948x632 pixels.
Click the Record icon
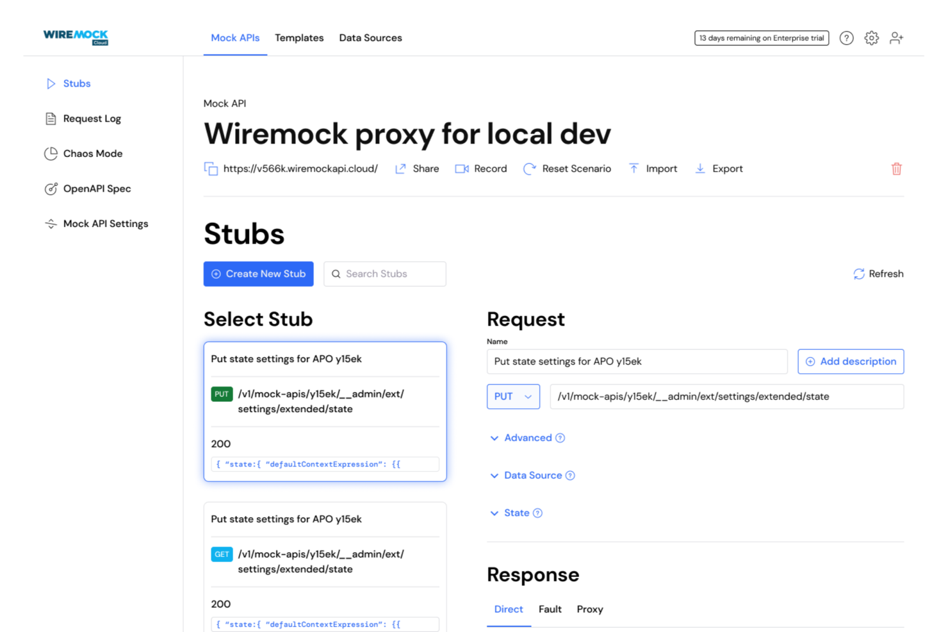click(x=462, y=168)
